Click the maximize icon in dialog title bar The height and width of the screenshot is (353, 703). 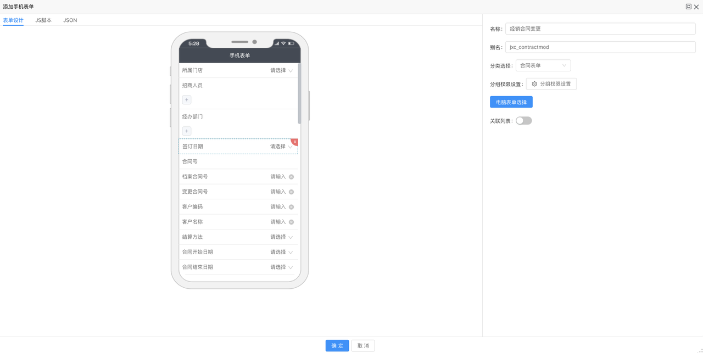point(688,7)
